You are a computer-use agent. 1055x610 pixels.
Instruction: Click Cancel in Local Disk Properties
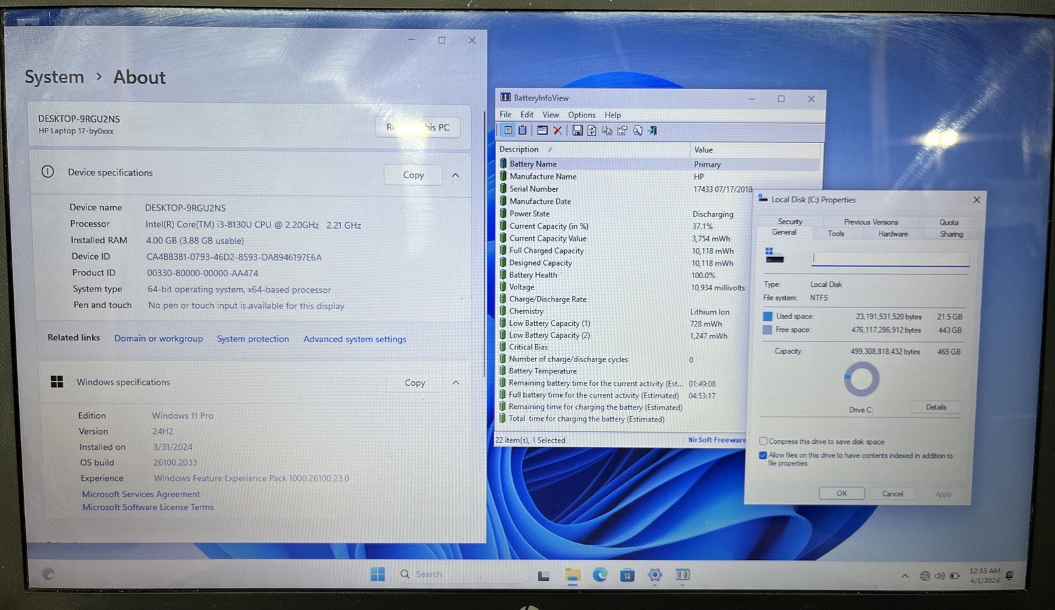[x=892, y=493]
